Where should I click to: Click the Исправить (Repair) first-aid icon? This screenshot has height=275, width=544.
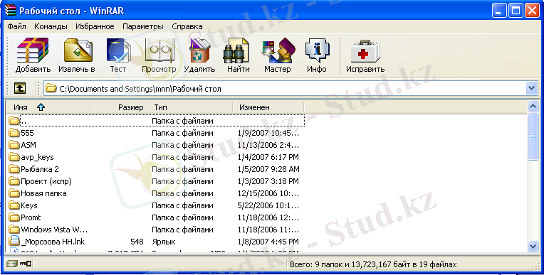pyautogui.click(x=365, y=55)
